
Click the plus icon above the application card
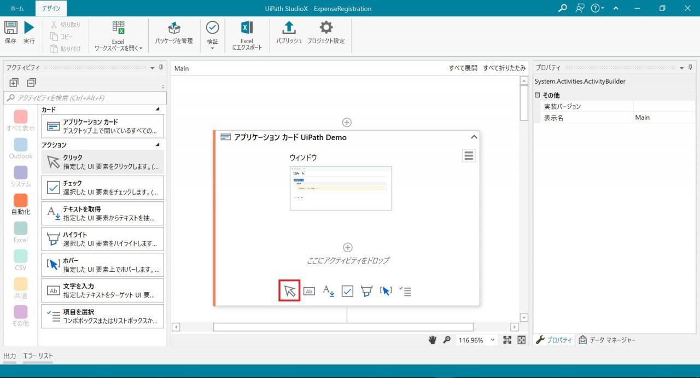pyautogui.click(x=347, y=123)
